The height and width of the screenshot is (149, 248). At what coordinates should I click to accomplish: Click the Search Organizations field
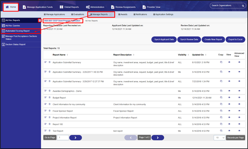[225, 5]
